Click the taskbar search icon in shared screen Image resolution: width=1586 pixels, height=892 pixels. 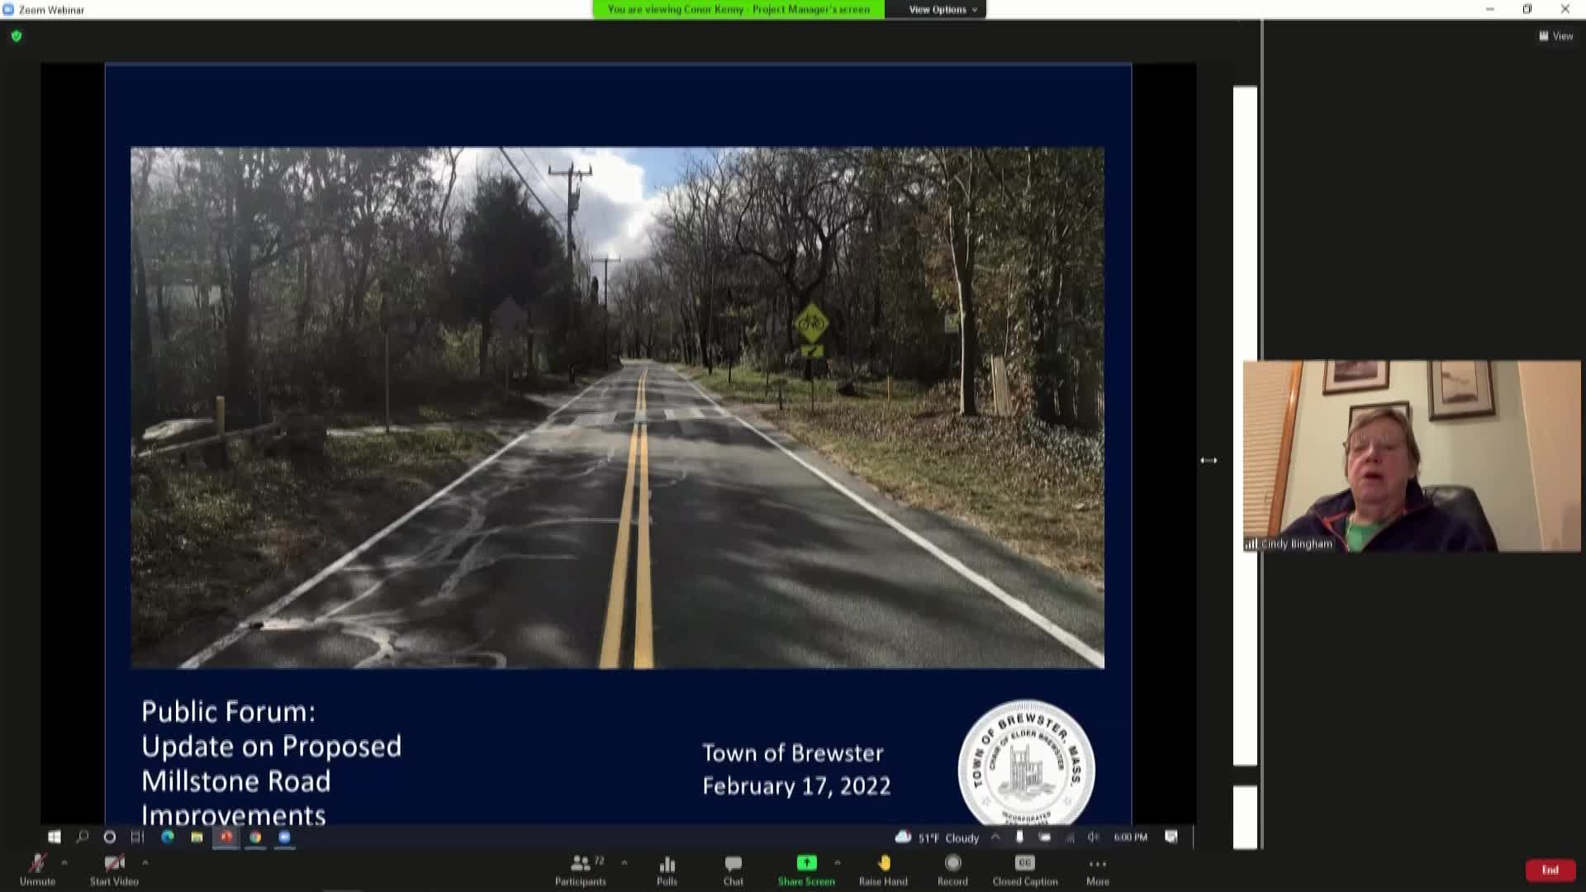[x=82, y=837]
